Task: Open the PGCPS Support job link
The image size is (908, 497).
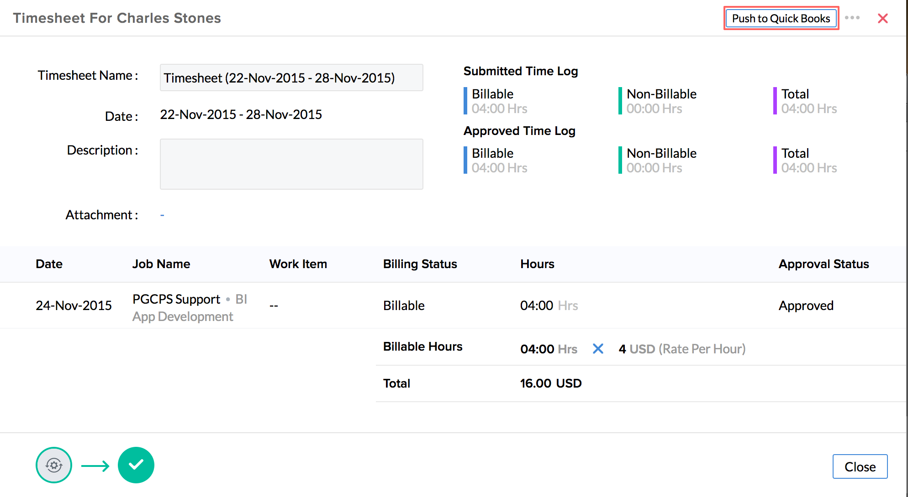Action: coord(176,299)
